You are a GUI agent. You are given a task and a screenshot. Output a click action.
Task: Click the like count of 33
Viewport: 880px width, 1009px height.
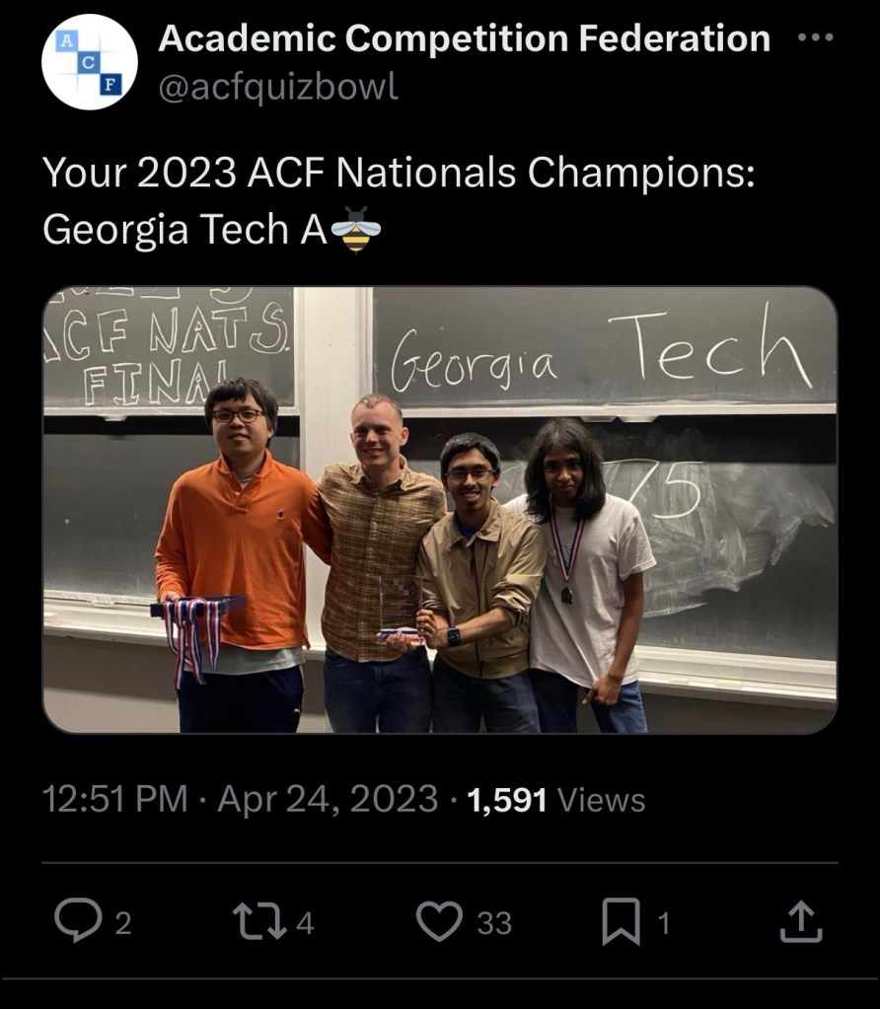[494, 923]
